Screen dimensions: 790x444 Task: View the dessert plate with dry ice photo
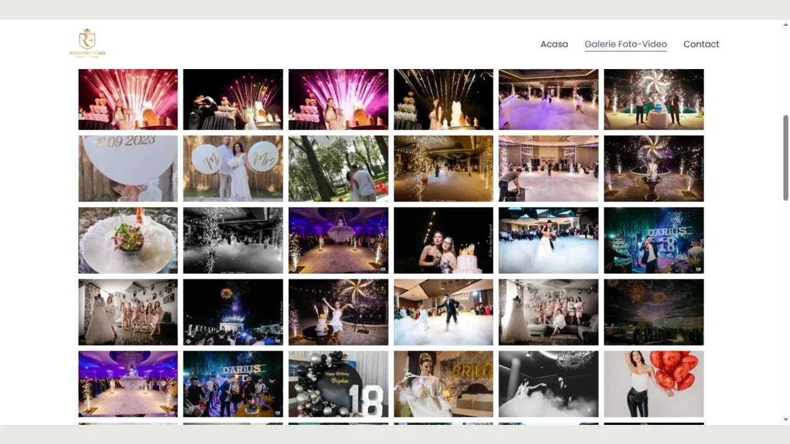[x=128, y=240]
